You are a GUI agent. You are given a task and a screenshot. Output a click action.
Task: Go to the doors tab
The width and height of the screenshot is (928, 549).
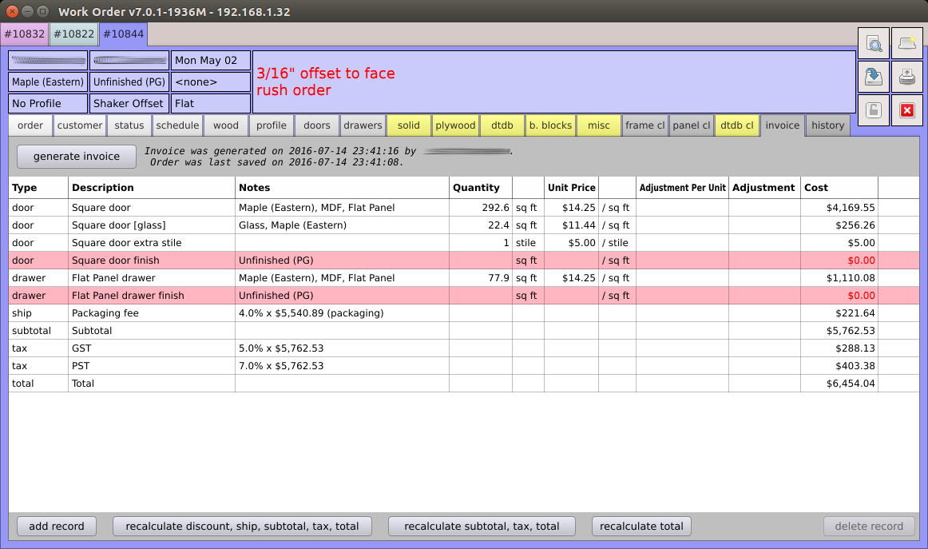317,125
